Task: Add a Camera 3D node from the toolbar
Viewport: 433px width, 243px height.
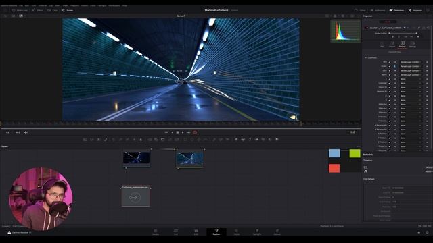Action: coord(263,140)
